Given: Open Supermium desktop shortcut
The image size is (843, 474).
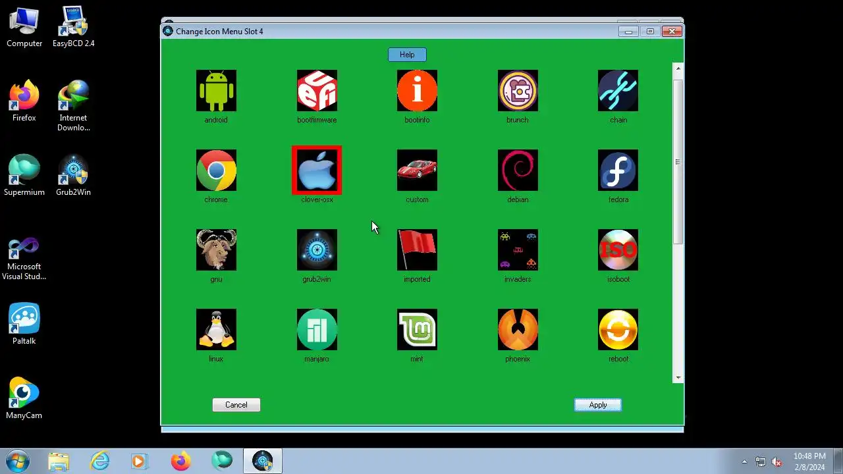Looking at the screenshot, I should [x=24, y=176].
